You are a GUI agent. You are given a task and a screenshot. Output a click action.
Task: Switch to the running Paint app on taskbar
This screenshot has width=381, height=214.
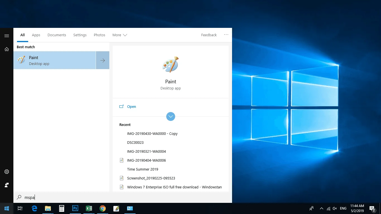pyautogui.click(x=116, y=208)
